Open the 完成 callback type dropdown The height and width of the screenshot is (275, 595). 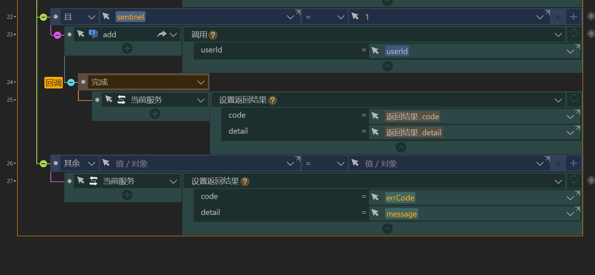pos(201,82)
